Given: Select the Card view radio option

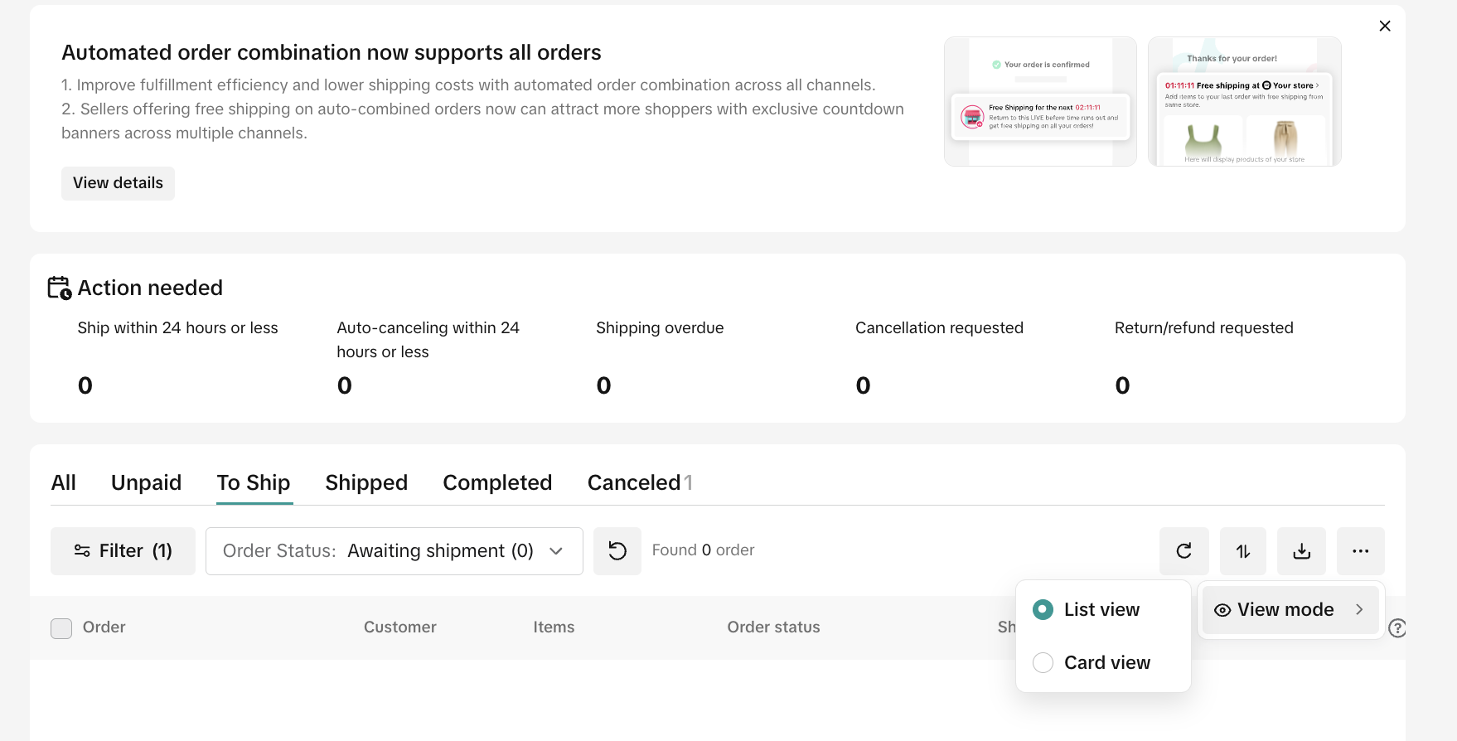Looking at the screenshot, I should pos(1043,663).
